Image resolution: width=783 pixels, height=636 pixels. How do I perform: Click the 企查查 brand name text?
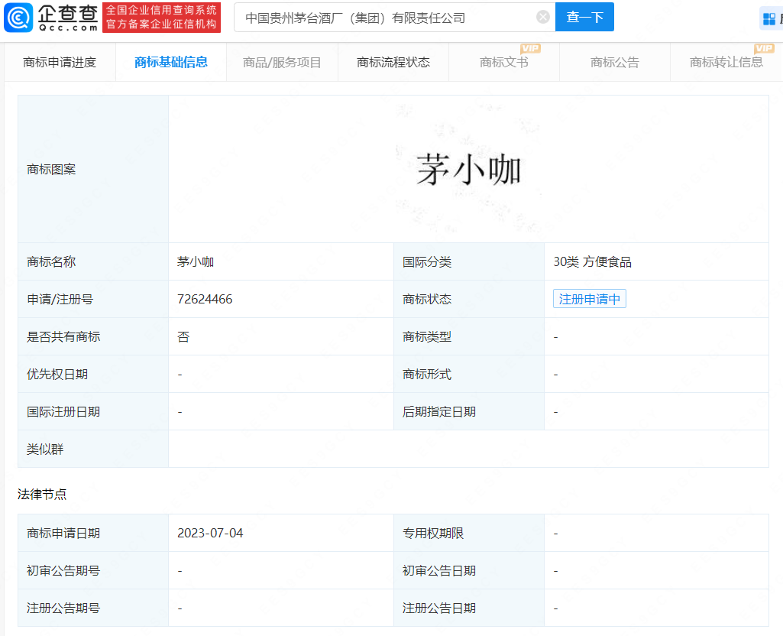pyautogui.click(x=68, y=13)
